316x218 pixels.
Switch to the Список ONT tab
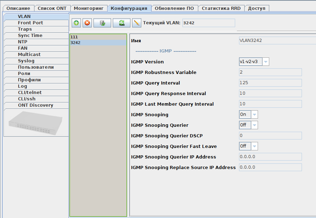click(x=52, y=8)
